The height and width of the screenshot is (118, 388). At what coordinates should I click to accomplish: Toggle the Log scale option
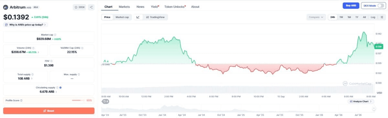click(x=373, y=17)
